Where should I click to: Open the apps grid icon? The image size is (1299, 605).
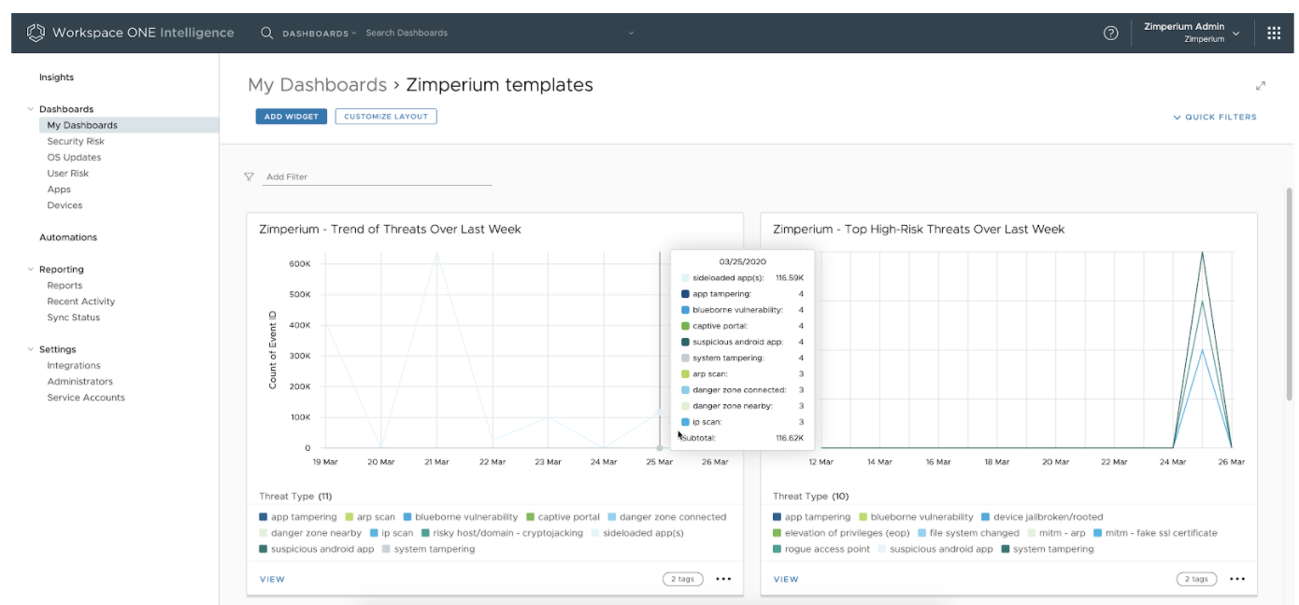pos(1274,33)
